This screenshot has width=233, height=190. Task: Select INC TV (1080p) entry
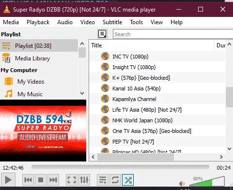coord(157,57)
